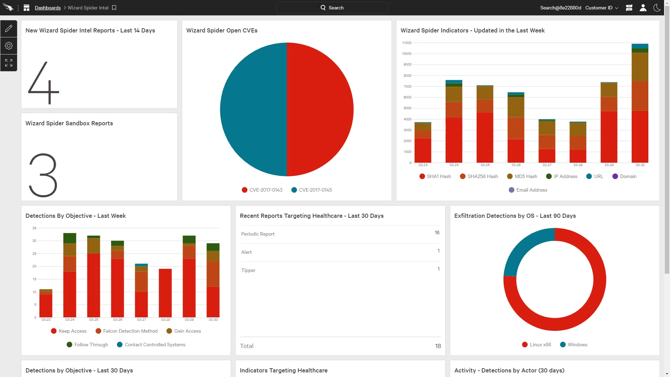
Task: Click the menu hamburger icon top left
Action: click(17, 7)
